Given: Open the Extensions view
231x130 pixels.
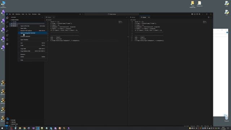Looking at the screenshot, I should (7, 35).
